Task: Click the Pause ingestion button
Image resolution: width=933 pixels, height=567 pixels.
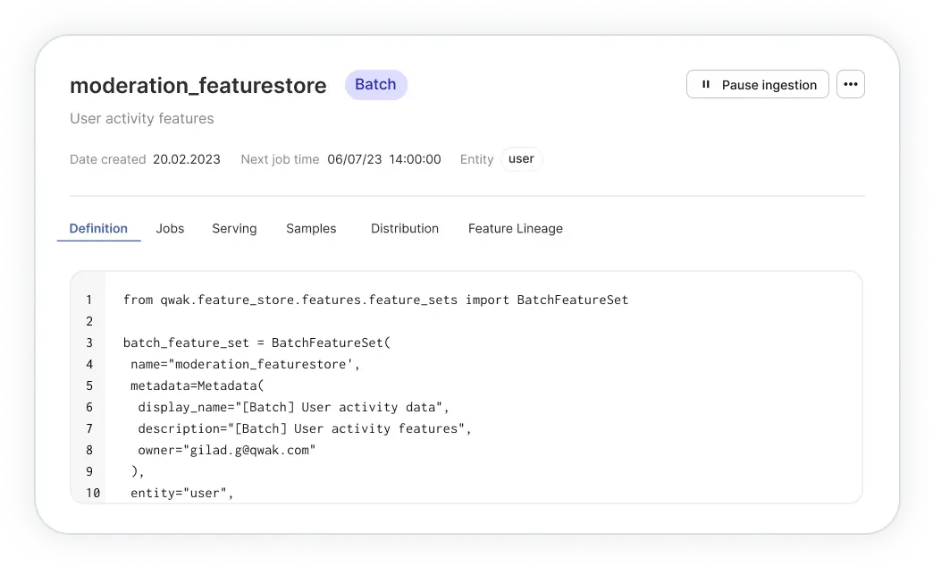Action: [758, 85]
